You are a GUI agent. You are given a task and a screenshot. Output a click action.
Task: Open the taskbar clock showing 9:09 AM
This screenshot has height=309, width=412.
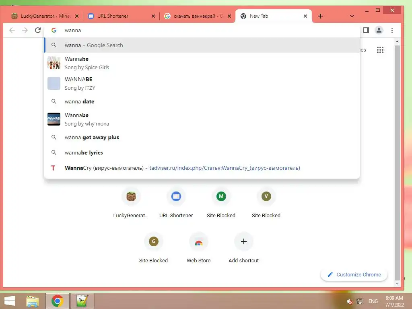394,301
